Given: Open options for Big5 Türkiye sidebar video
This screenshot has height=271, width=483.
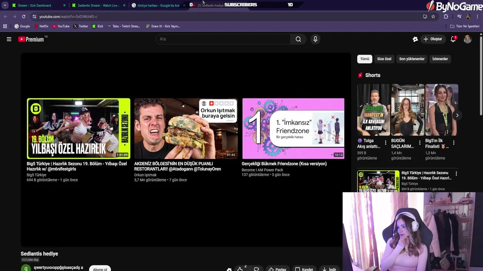Looking at the screenshot, I should point(456,174).
